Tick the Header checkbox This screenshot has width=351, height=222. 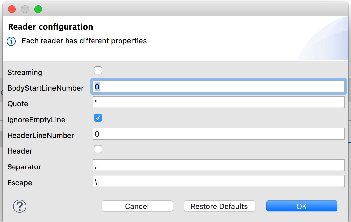(98, 149)
